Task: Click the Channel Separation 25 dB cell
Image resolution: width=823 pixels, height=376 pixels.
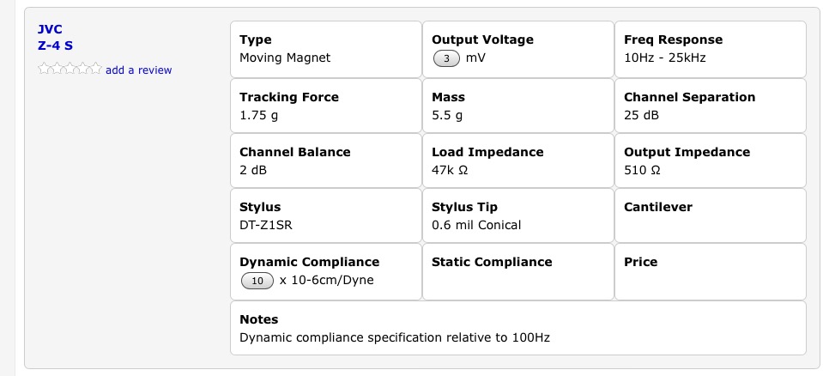Action: pyautogui.click(x=711, y=106)
